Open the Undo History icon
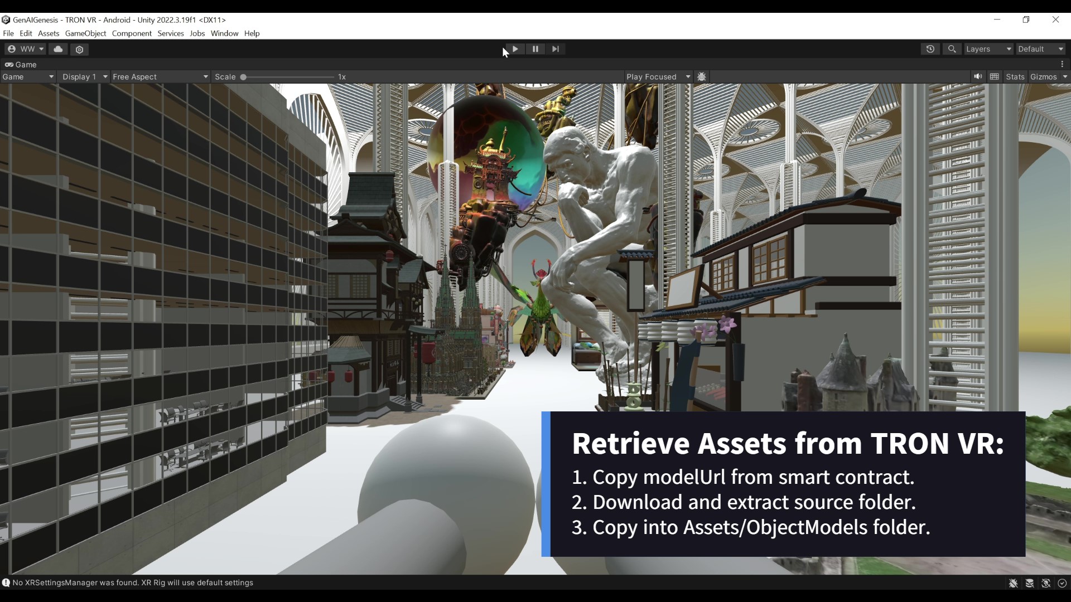Image resolution: width=1071 pixels, height=602 pixels. pos(930,49)
